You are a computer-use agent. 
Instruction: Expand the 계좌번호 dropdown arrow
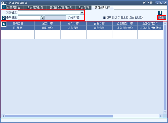(82, 13)
